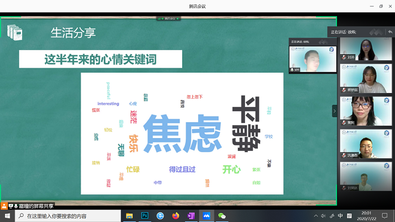395x222 pixels.
Task: Restore down the Tencent Meeting window
Action: (x=381, y=6)
